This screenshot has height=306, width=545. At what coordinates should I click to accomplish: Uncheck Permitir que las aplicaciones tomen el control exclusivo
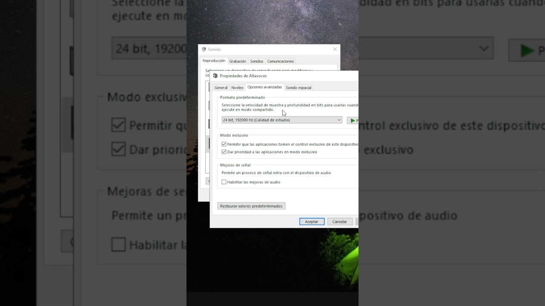(224, 144)
